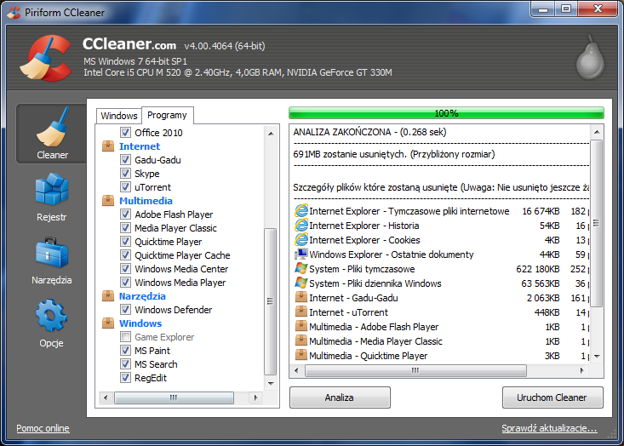This screenshot has height=446, width=624.
Task: Click the '622 180KB' size value
Action: point(538,269)
